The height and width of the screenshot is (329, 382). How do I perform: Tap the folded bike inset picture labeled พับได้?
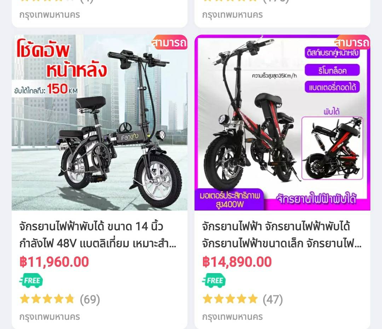click(332, 148)
